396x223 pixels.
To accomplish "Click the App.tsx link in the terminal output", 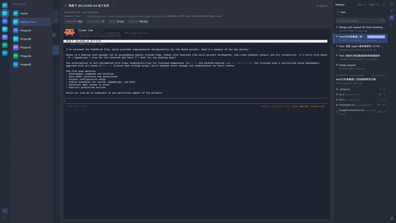I will coord(107,66).
